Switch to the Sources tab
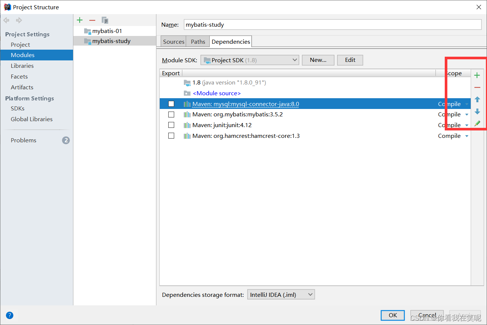 click(174, 42)
